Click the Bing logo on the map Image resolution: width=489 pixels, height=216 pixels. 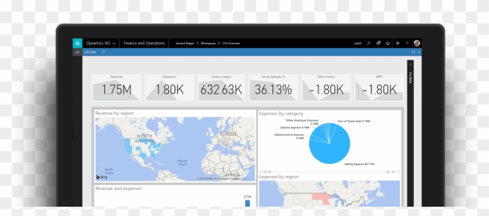click(x=102, y=177)
